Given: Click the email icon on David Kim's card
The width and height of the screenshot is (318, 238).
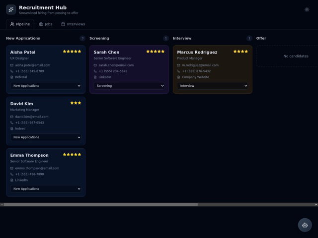Looking at the screenshot, I should tap(12, 117).
